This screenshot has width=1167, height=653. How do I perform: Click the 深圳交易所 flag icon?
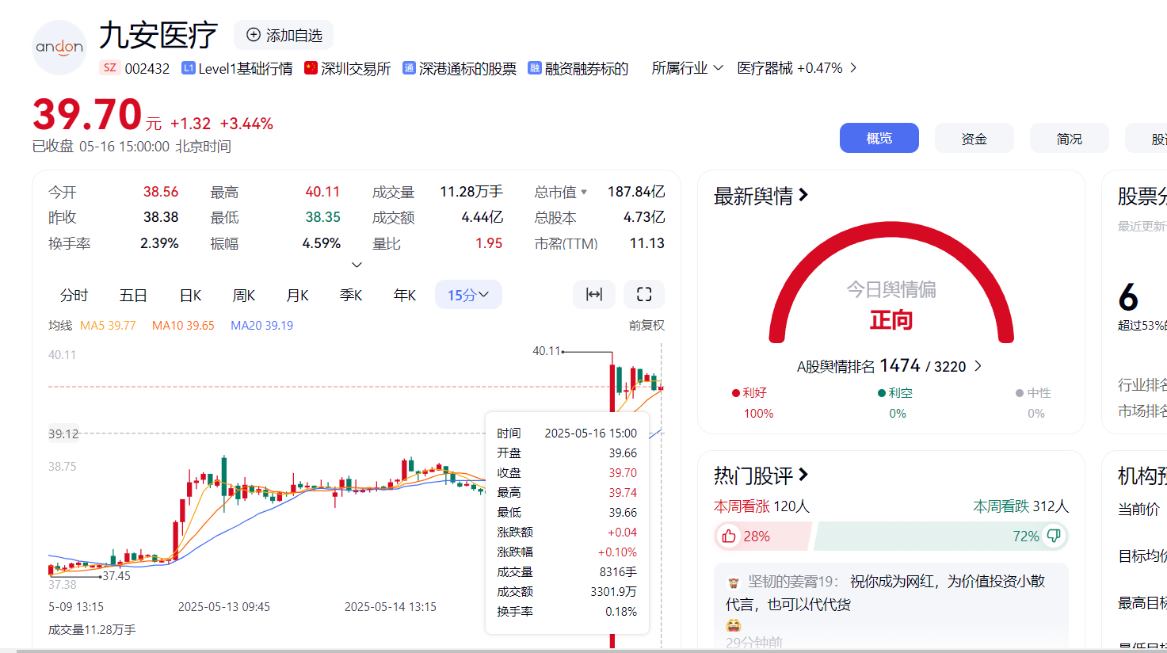click(x=311, y=68)
